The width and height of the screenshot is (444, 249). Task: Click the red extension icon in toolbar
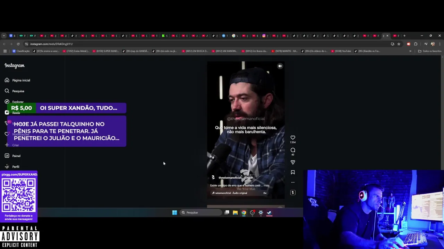409,44
